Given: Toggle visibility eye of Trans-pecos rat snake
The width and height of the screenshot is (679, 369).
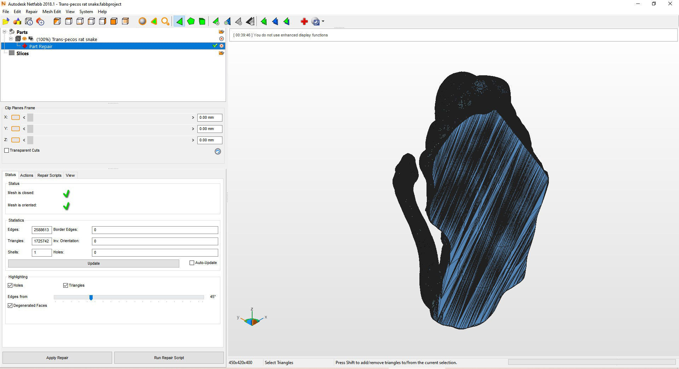Looking at the screenshot, I should [25, 39].
